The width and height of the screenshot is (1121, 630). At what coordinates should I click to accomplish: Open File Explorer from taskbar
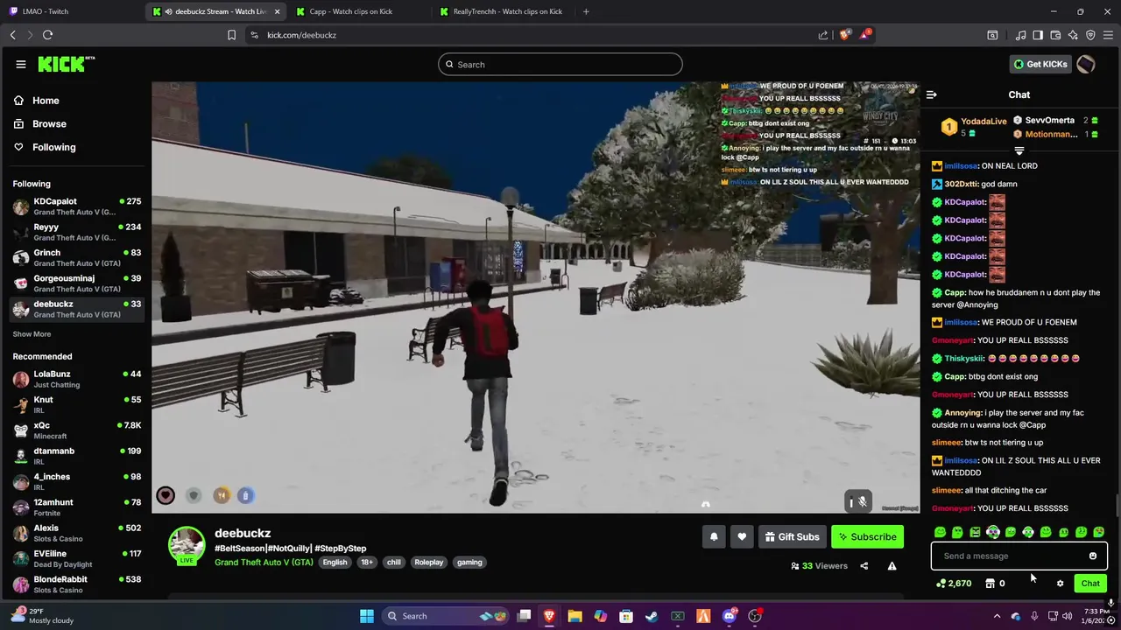575,616
